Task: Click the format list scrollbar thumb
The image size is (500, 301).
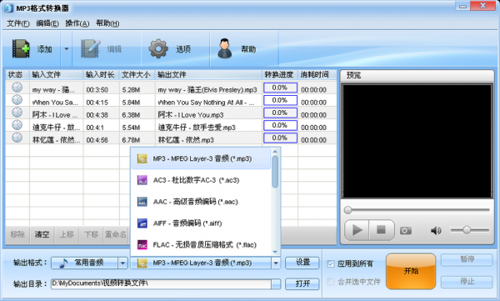Action: (x=275, y=172)
